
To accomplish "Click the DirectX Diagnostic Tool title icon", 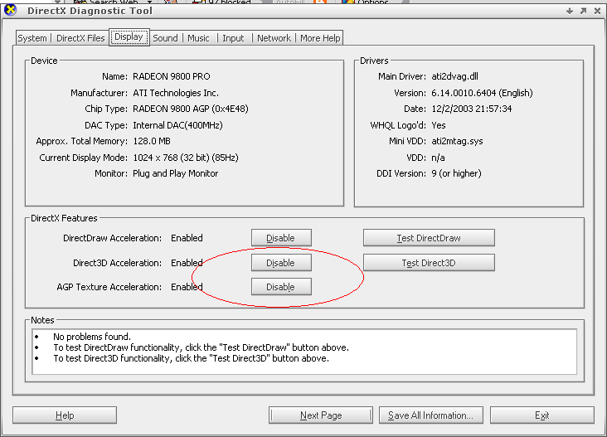I will 11,10.
